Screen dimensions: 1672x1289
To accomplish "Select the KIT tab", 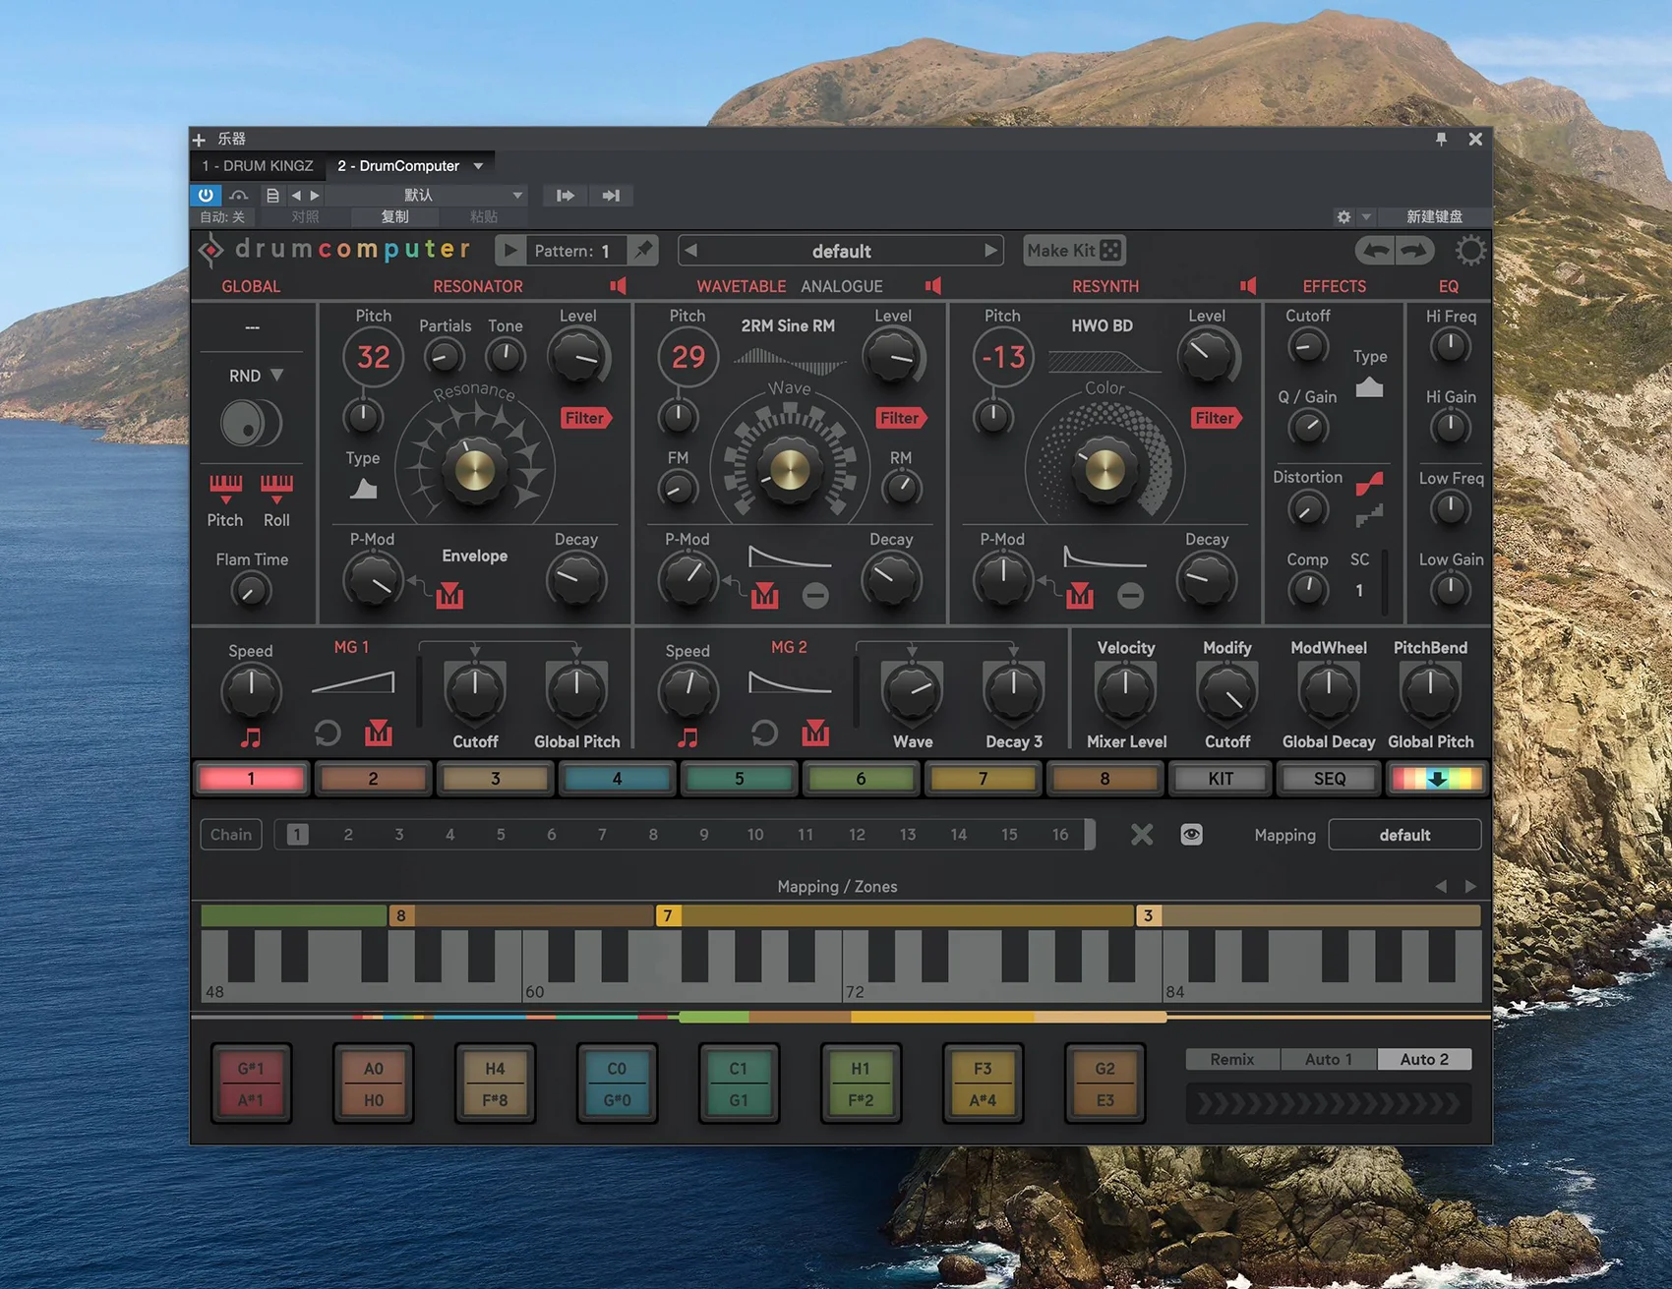I will (x=1221, y=779).
